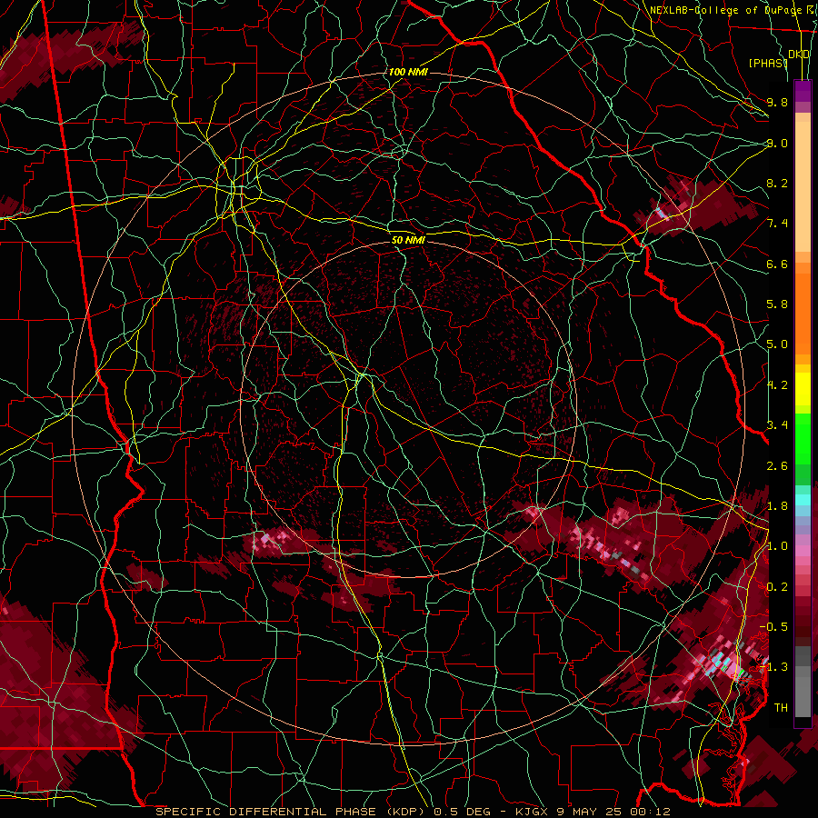Click the yellow segment of the color bar
The height and width of the screenshot is (818, 818).
803,389
